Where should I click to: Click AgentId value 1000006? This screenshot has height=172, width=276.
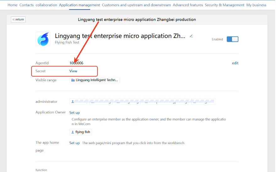[x=76, y=63]
